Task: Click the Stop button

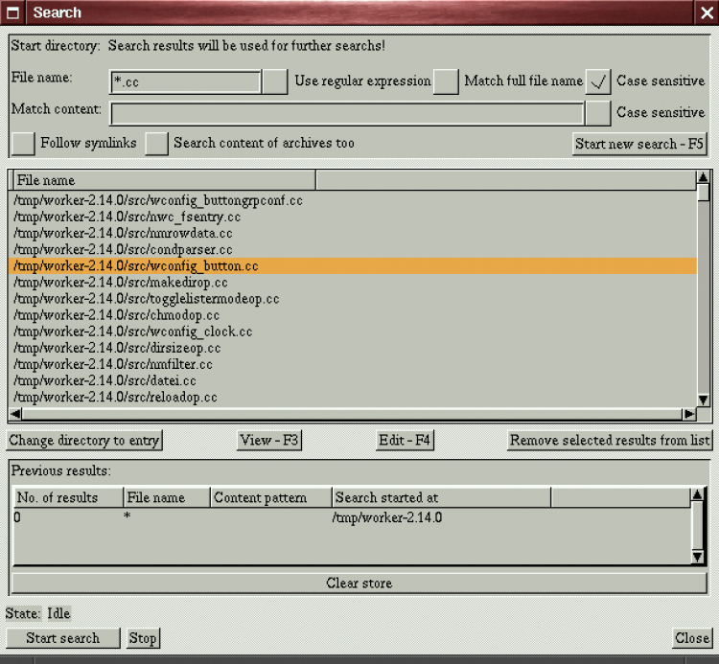Action: point(143,638)
